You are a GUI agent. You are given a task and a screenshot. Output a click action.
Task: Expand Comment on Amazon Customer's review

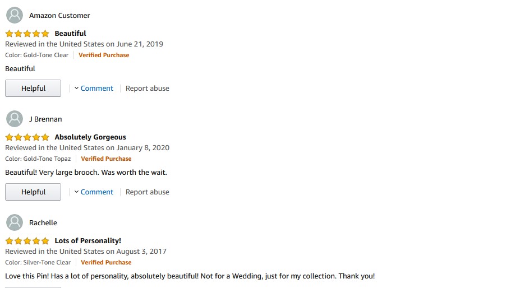click(x=94, y=89)
